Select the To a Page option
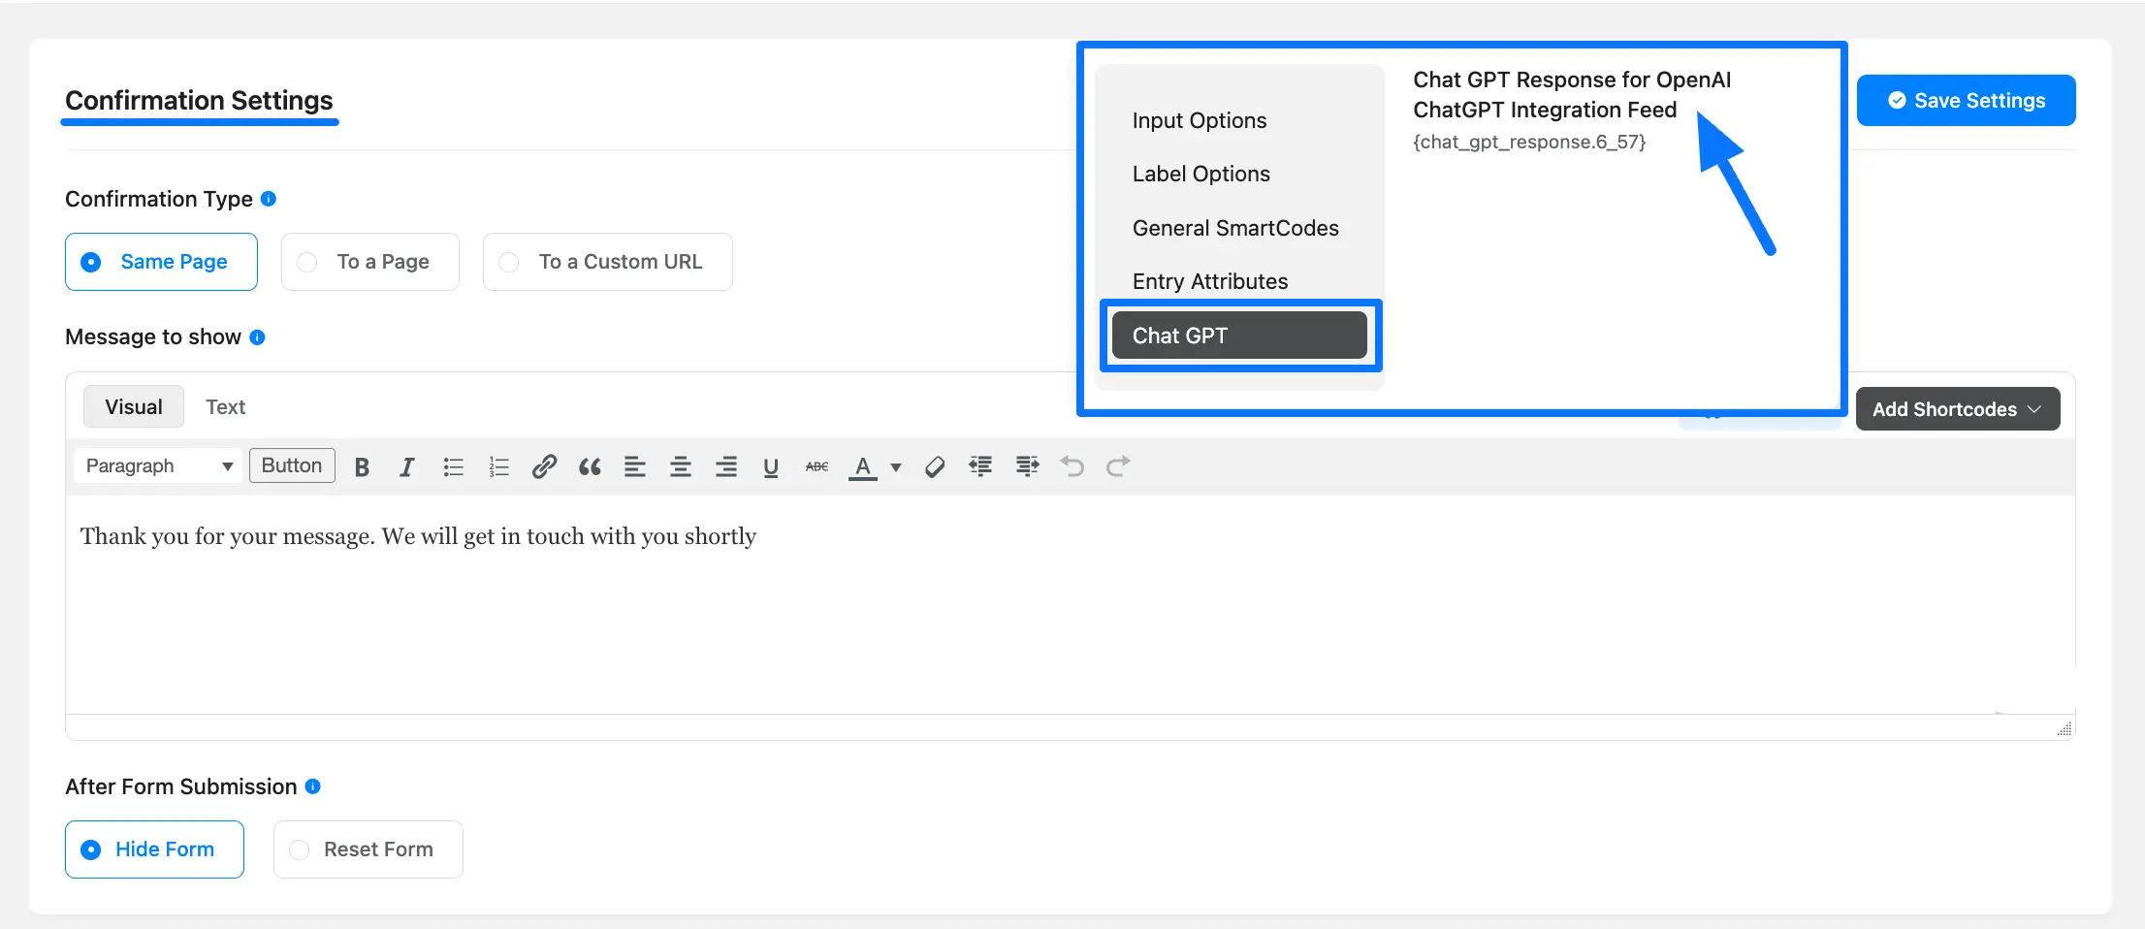This screenshot has width=2145, height=929. tap(369, 262)
